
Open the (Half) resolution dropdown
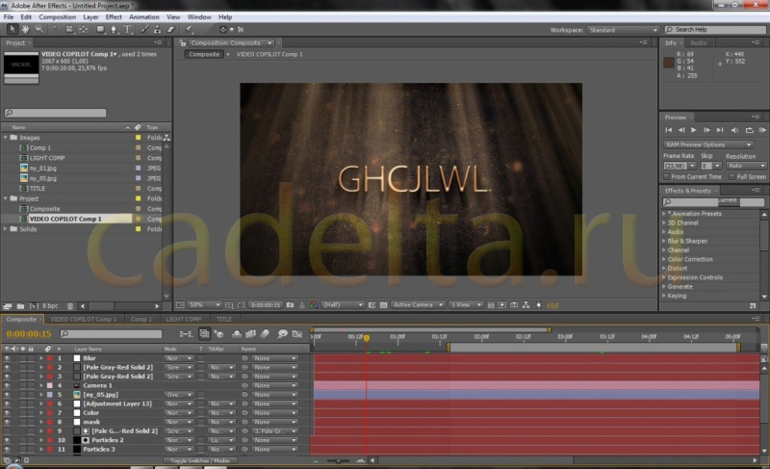point(343,305)
